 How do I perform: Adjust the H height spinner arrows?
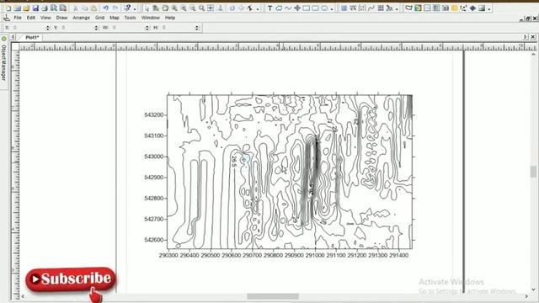coord(197,28)
